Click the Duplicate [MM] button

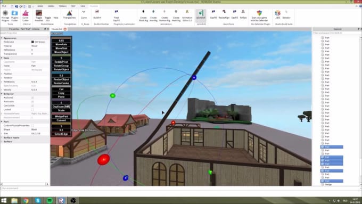61,107
